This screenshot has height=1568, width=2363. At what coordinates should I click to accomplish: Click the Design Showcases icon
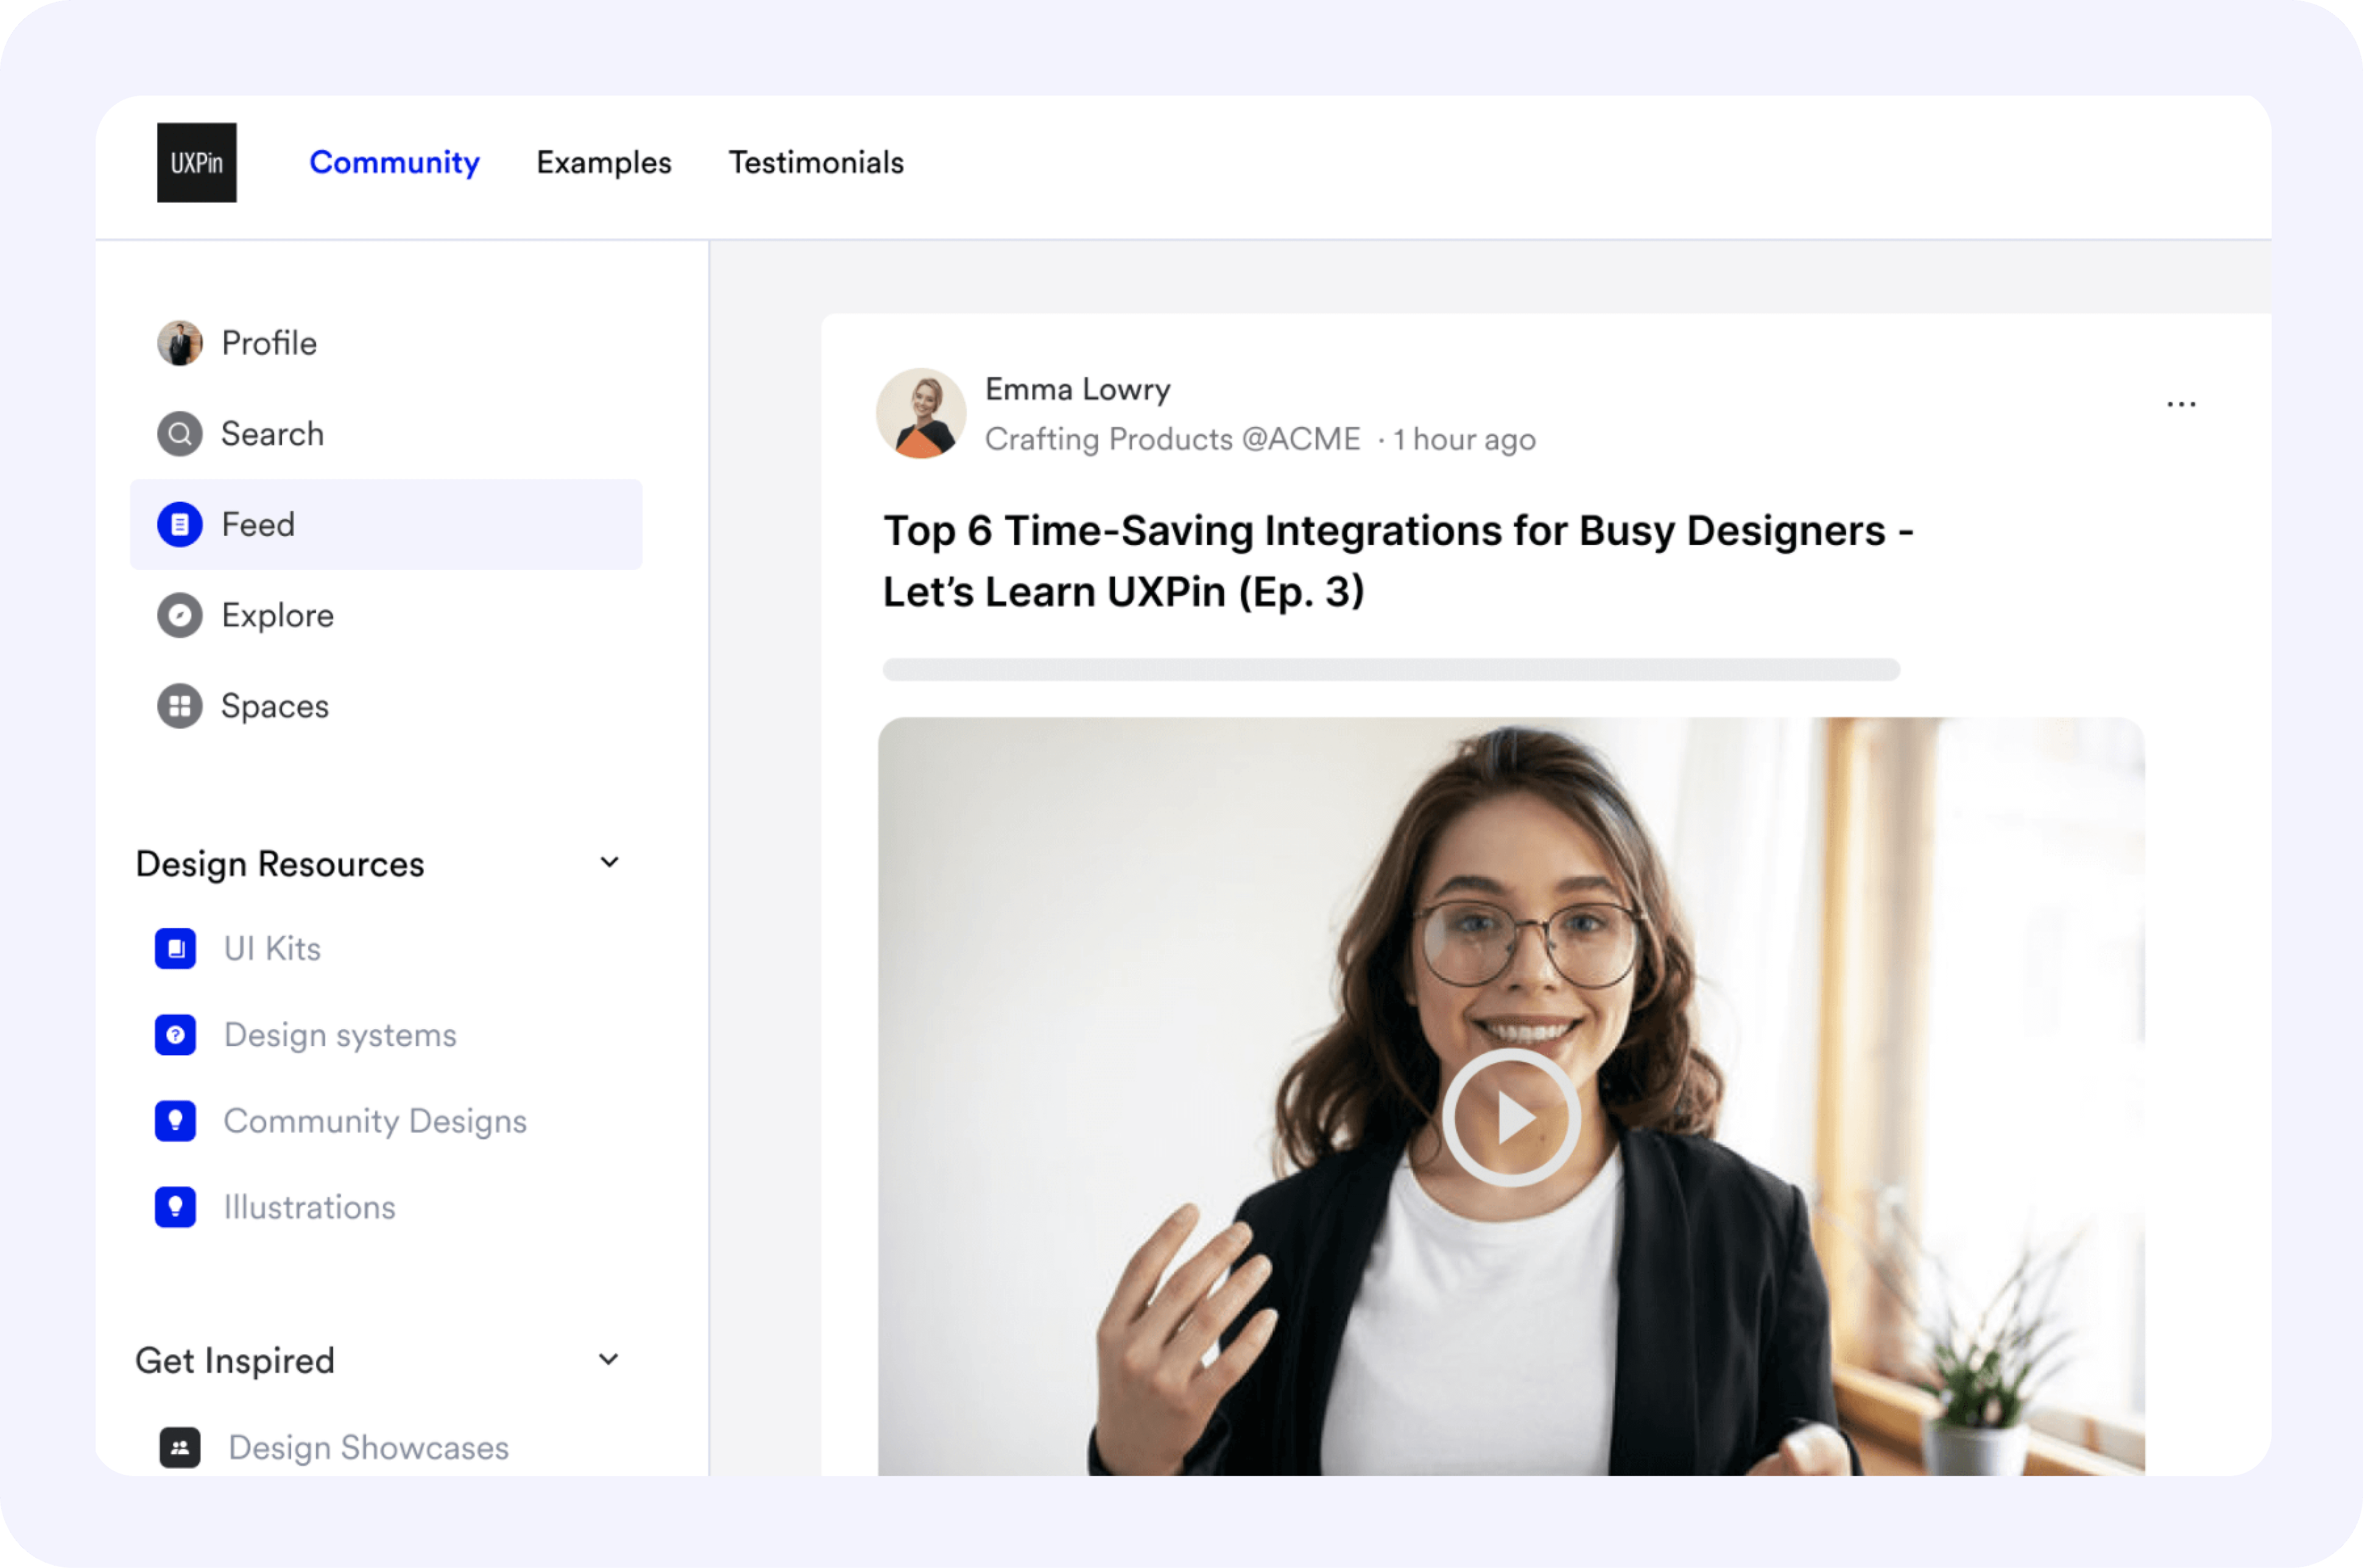(x=180, y=1447)
